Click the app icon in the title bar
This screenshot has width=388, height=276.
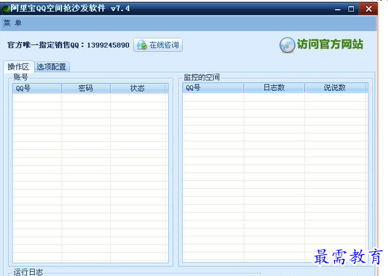click(6, 9)
